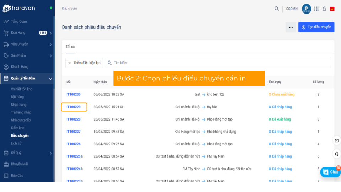Viewport: 341px width, 192px height.
Task: Click destination kho test 123
Action: click(216, 95)
